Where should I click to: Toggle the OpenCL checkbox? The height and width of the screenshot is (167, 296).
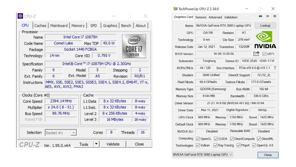click(198, 139)
